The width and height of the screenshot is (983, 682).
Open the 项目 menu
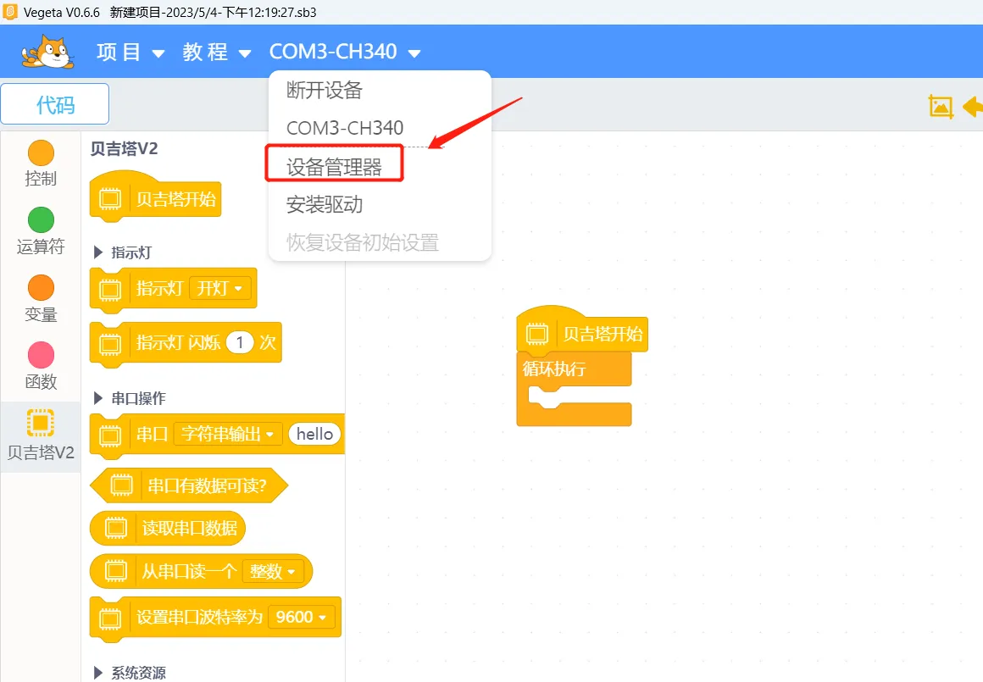(x=131, y=53)
